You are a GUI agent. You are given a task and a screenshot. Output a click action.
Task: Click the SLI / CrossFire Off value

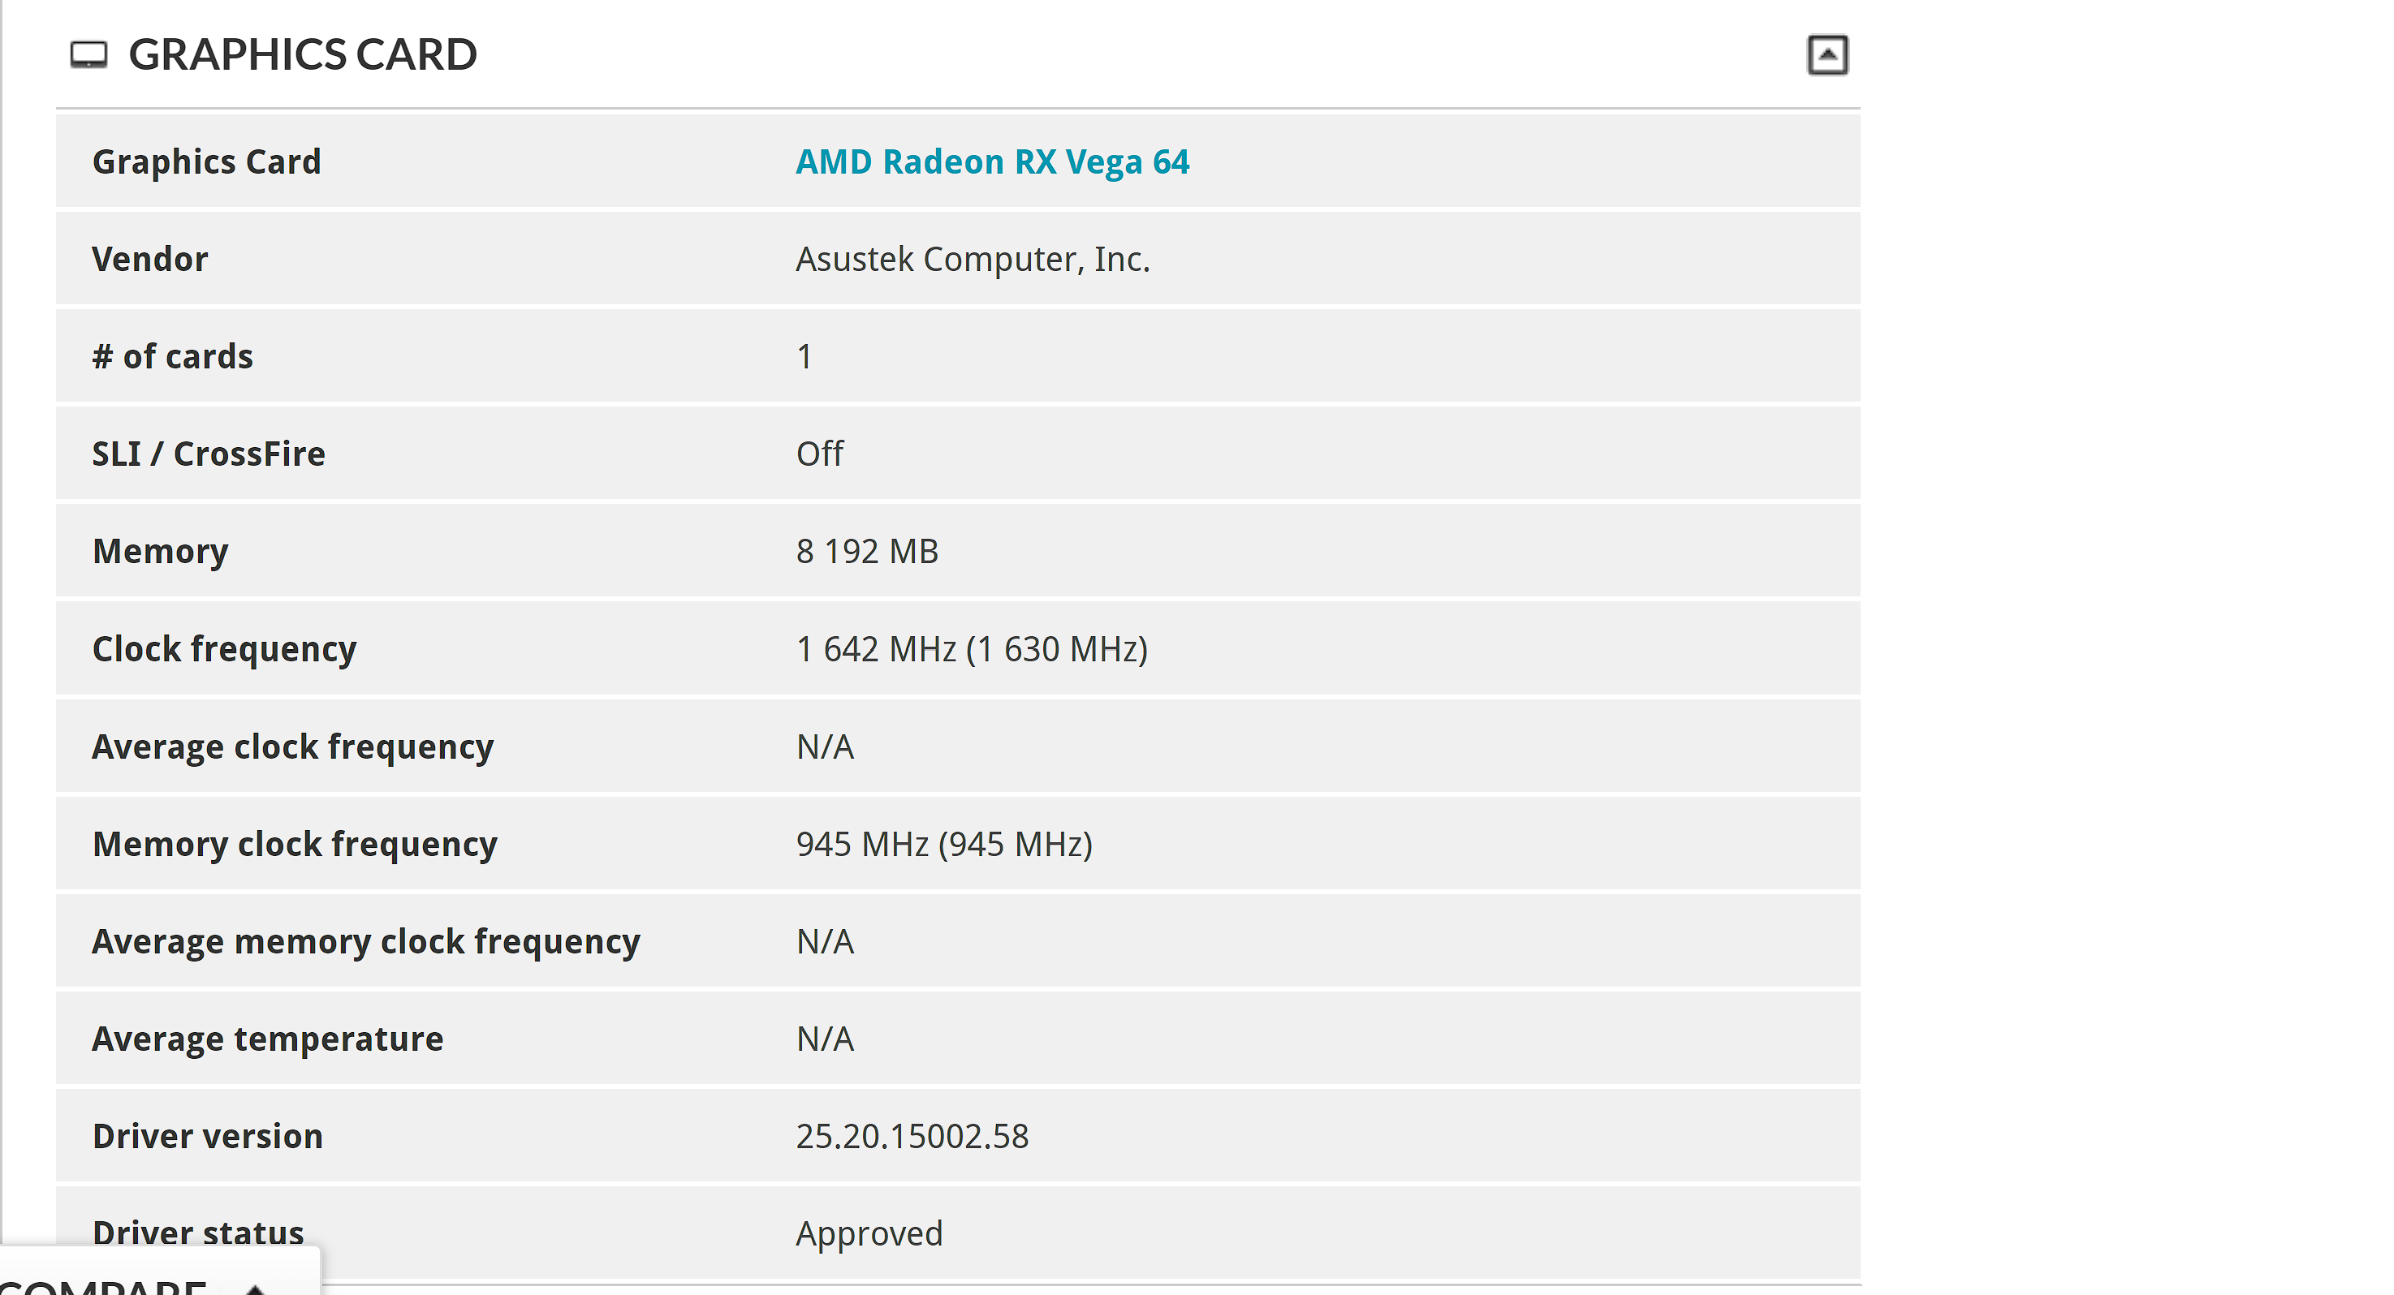[820, 454]
